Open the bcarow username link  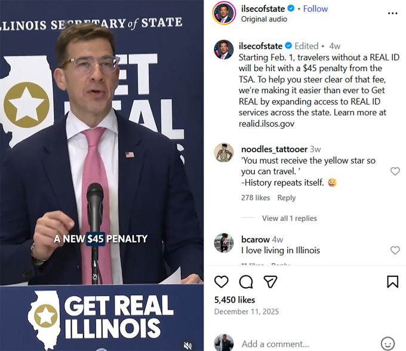pos(256,239)
